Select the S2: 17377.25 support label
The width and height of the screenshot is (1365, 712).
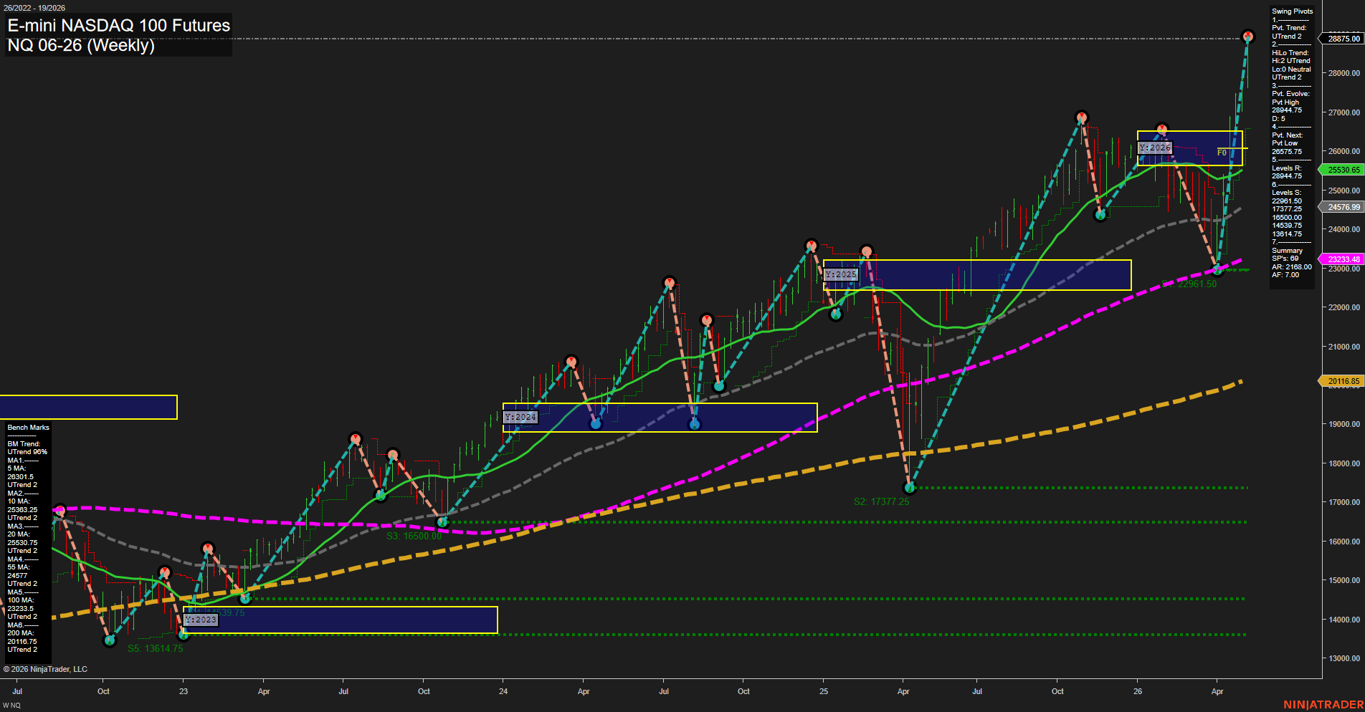click(881, 501)
